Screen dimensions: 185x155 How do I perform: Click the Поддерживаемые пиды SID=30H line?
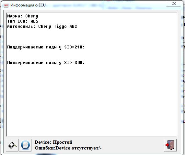click(46, 63)
